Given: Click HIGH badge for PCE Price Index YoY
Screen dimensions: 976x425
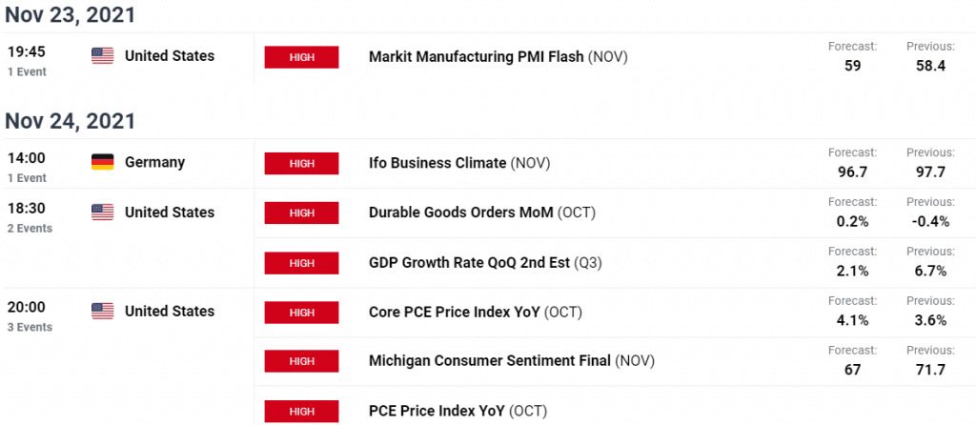Looking at the screenshot, I should [301, 412].
